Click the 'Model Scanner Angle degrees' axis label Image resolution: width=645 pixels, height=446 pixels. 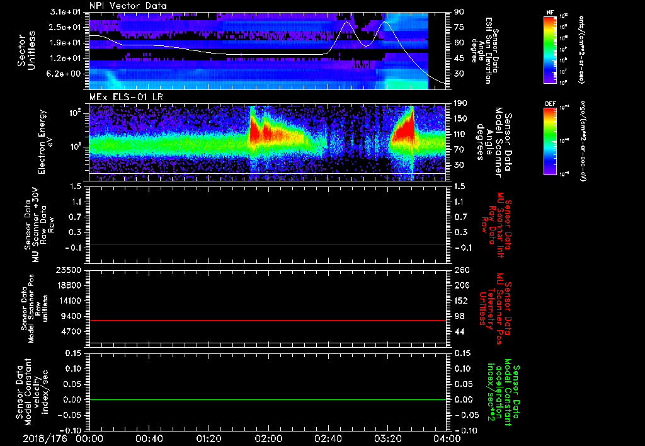tap(494, 142)
